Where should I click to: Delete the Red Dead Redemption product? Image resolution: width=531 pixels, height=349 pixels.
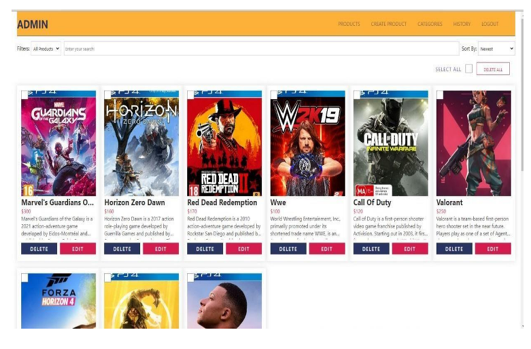(x=205, y=249)
